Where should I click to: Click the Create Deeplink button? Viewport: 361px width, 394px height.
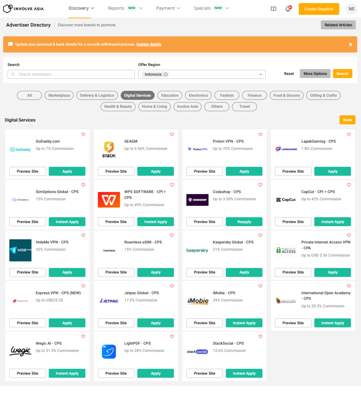(x=319, y=9)
